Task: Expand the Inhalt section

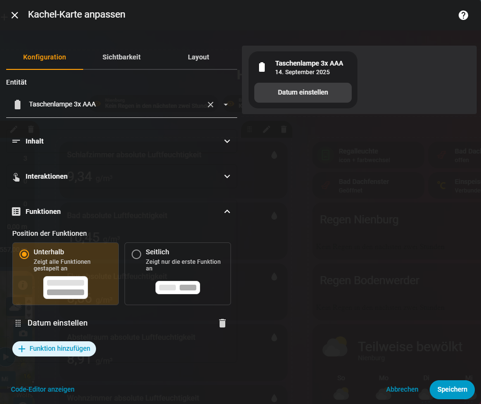Action: tap(227, 141)
